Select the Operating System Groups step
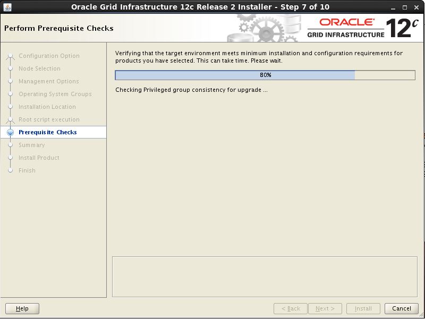425x319 pixels. pos(55,94)
